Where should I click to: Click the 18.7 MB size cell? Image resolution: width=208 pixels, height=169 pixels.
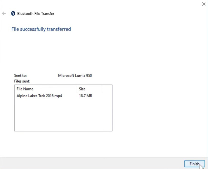[85, 96]
